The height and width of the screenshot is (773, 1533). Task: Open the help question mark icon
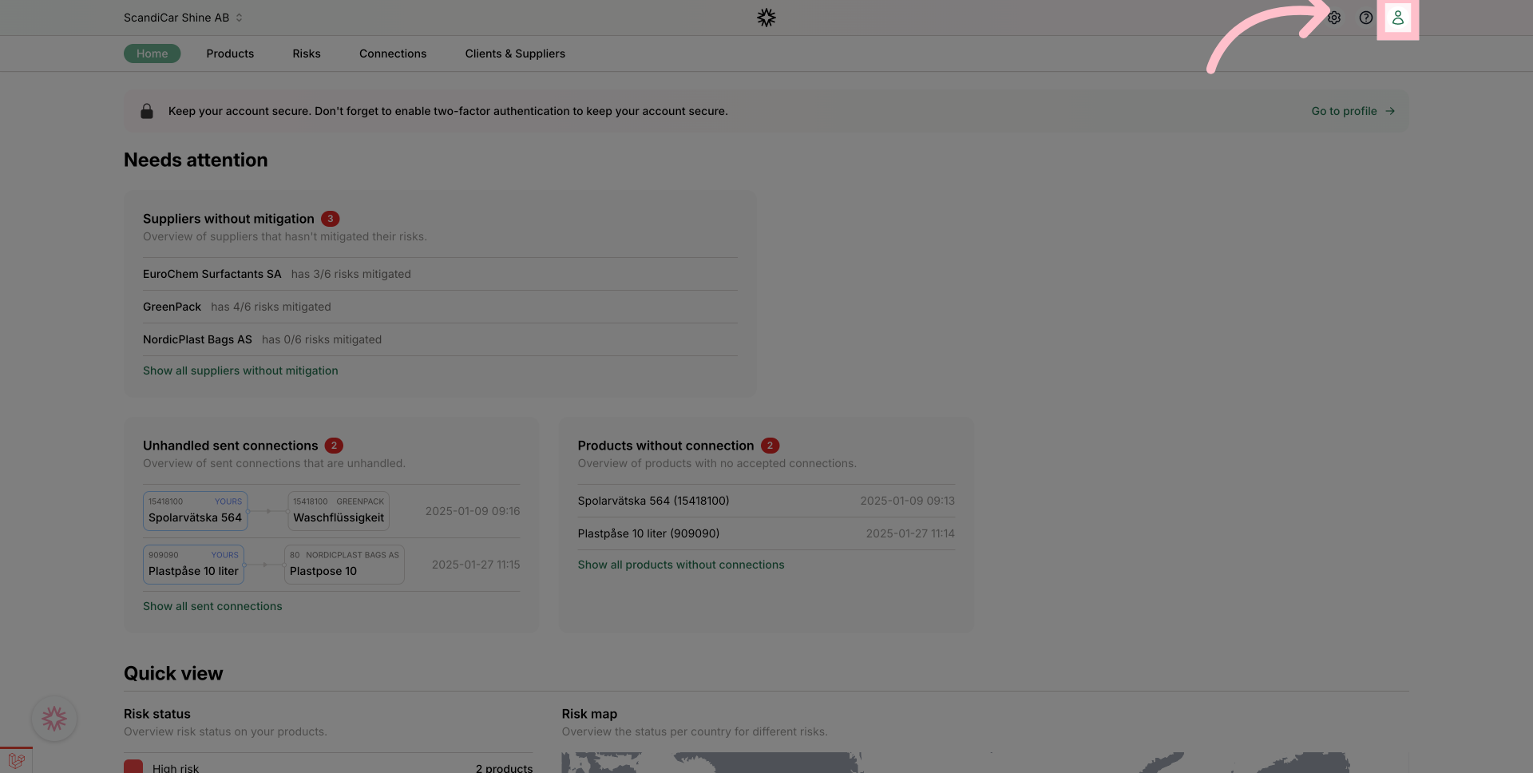[x=1366, y=18]
